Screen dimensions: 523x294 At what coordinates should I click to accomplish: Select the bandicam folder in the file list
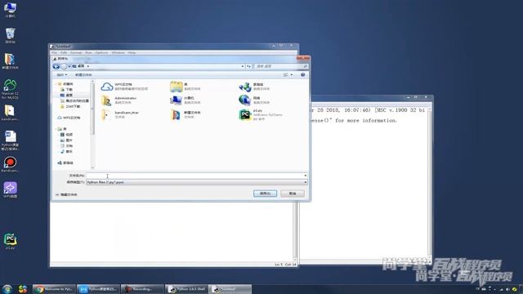tap(120, 114)
